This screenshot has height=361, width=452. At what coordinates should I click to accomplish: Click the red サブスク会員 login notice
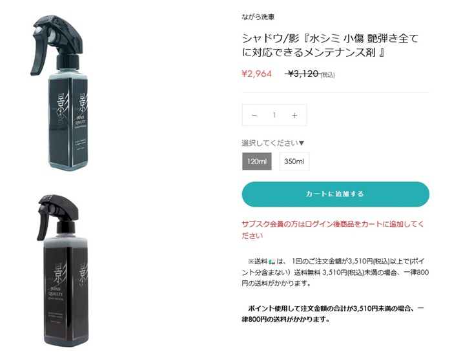pos(333,230)
